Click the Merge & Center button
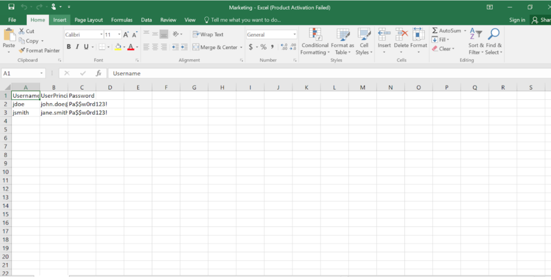 [217, 47]
